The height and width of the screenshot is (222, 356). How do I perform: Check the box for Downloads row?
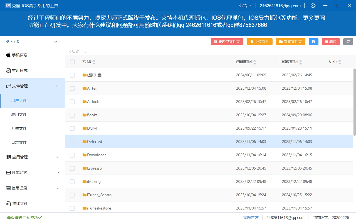(72, 155)
